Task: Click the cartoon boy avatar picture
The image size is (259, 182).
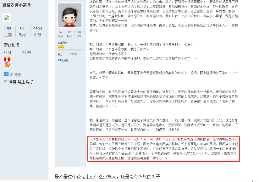Action: (69, 15)
